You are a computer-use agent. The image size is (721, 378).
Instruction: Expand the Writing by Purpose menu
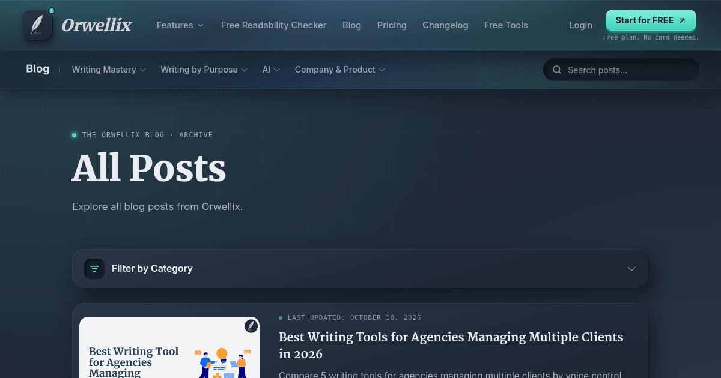pyautogui.click(x=204, y=70)
